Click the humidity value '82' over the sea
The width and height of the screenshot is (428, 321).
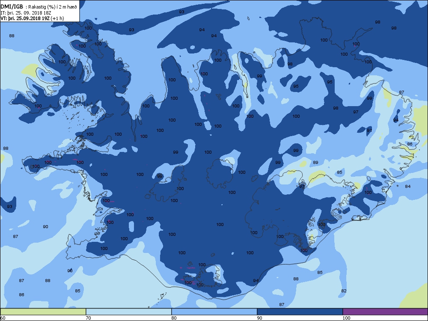click(x=344, y=291)
